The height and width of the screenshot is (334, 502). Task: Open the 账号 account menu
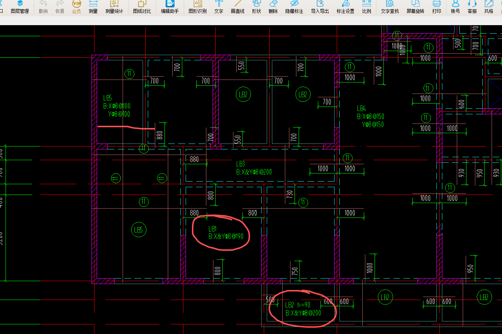(455, 7)
